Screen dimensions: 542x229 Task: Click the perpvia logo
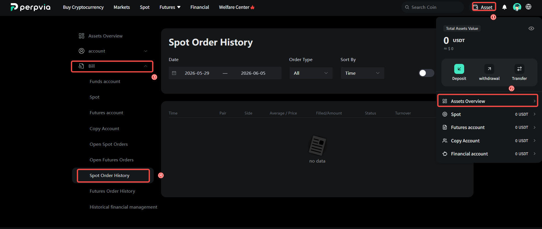(30, 7)
